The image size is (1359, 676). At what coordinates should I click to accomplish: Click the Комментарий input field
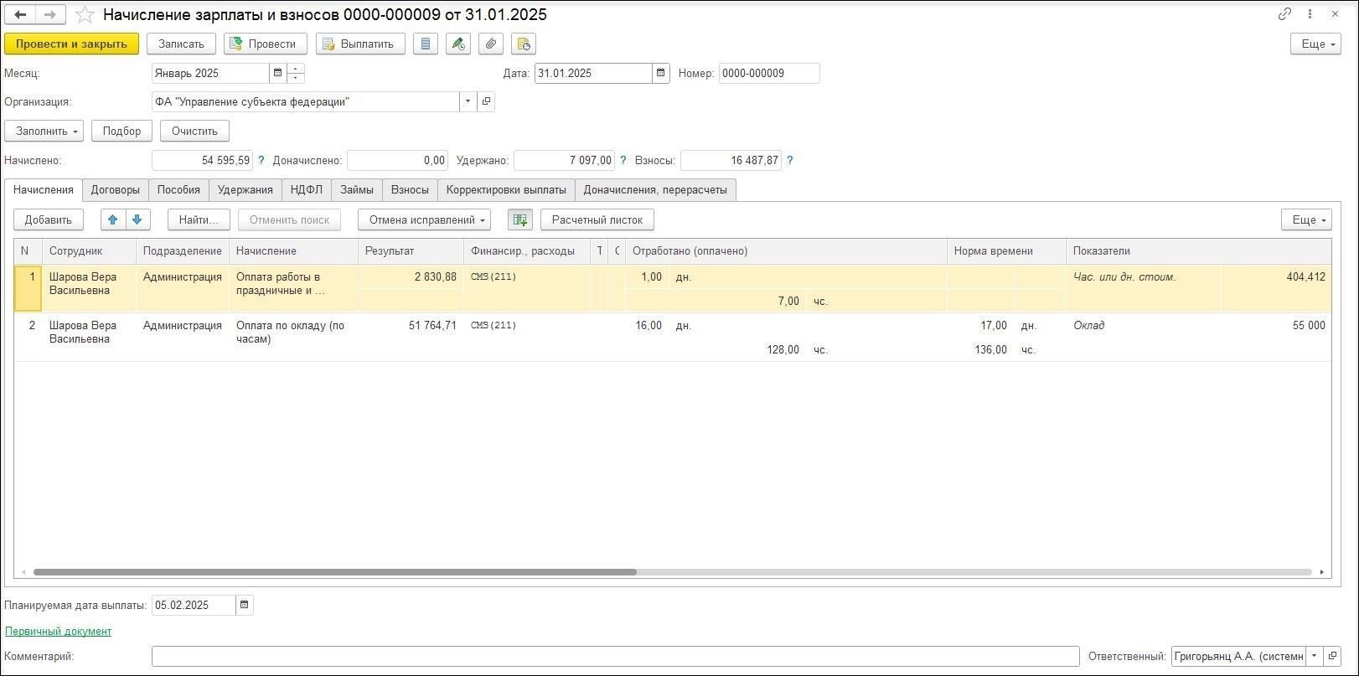pos(616,656)
